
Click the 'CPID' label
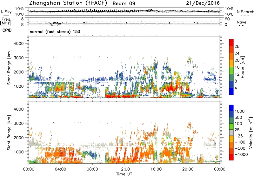pos(7,30)
